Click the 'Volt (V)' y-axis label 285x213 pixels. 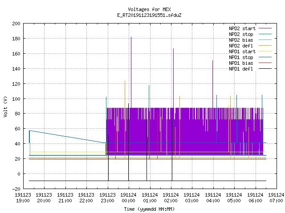(5, 107)
